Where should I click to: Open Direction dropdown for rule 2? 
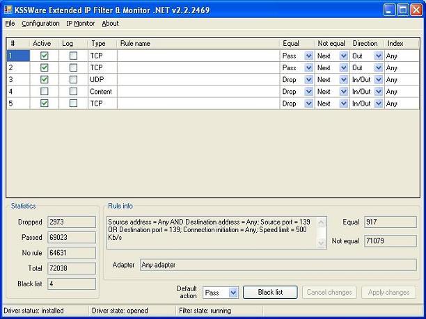click(x=379, y=67)
